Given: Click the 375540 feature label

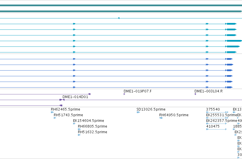Looking at the screenshot, I should pyautogui.click(x=213, y=109).
